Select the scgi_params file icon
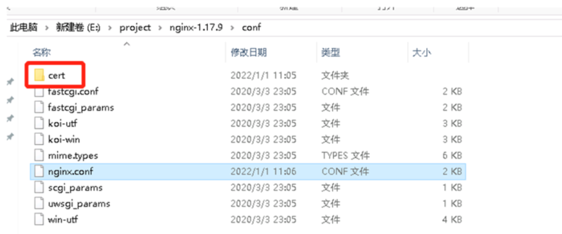The width and height of the screenshot is (562, 234). [39, 188]
